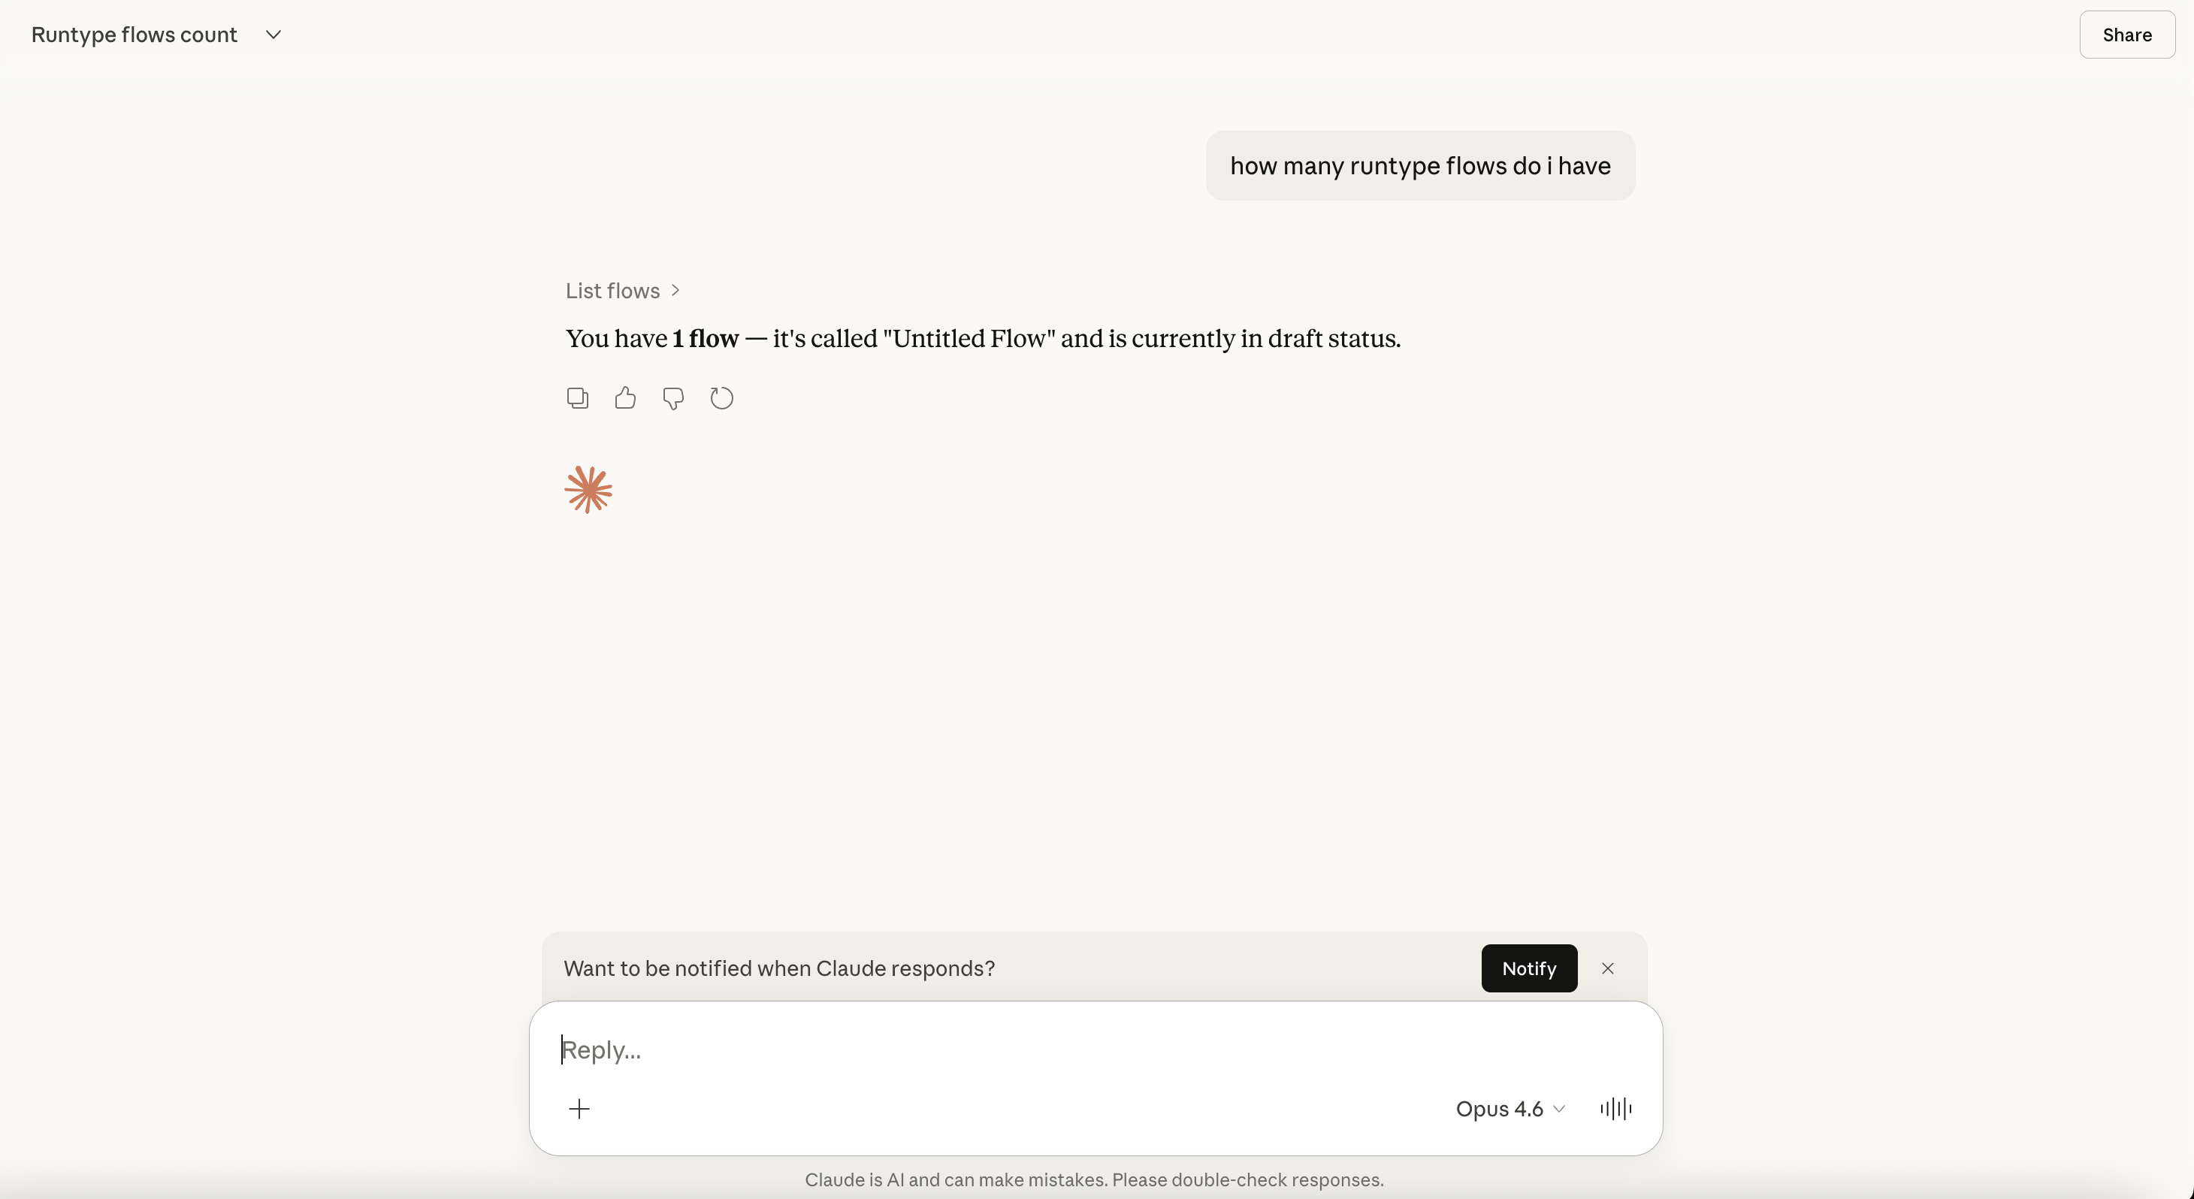
Task: Click the Share button
Action: tap(2126, 35)
